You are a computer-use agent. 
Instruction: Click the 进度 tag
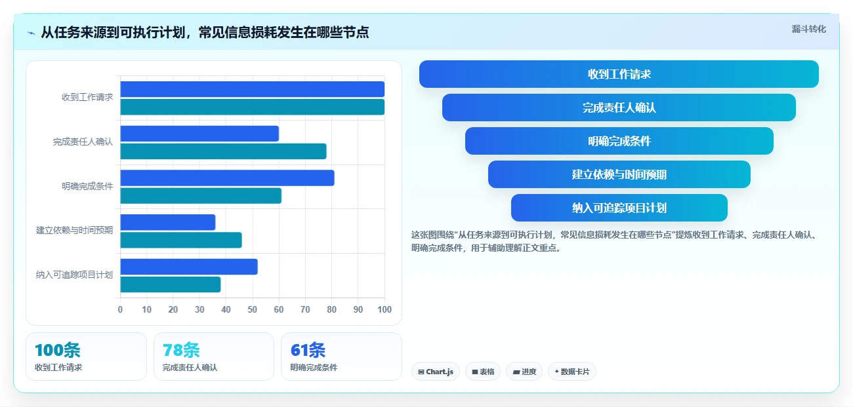(x=524, y=372)
